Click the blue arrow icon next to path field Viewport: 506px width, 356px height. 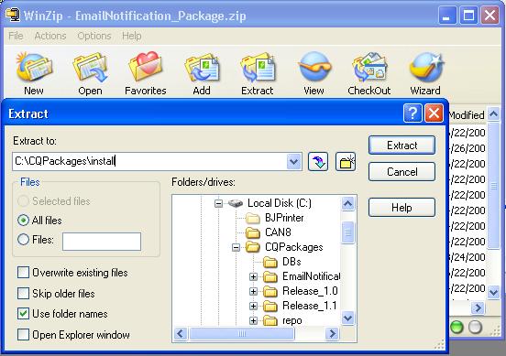tap(318, 161)
